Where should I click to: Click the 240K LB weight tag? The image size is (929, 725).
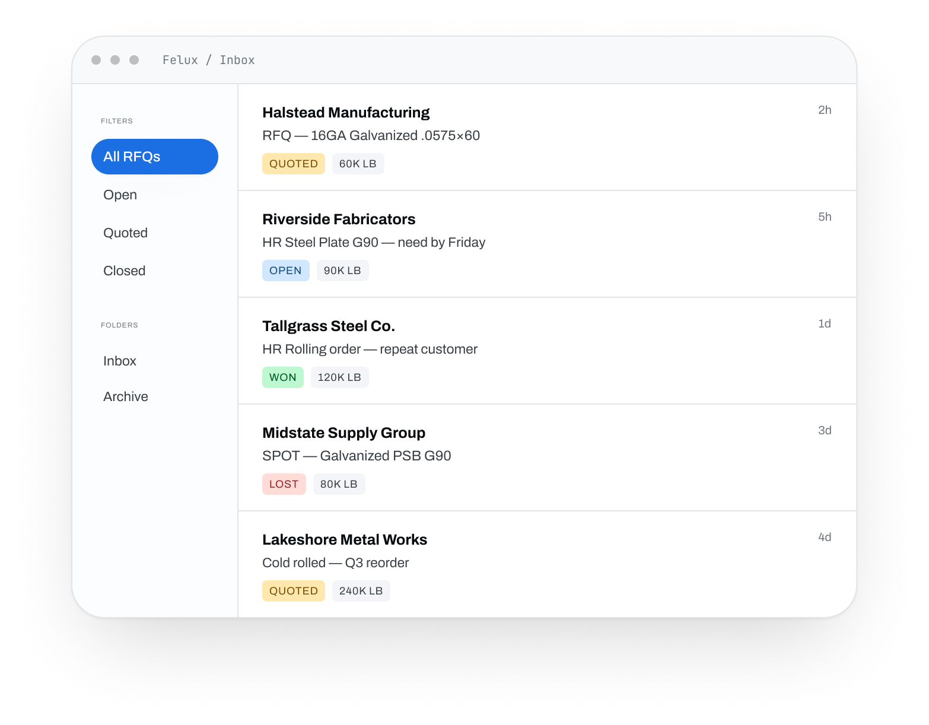[361, 591]
